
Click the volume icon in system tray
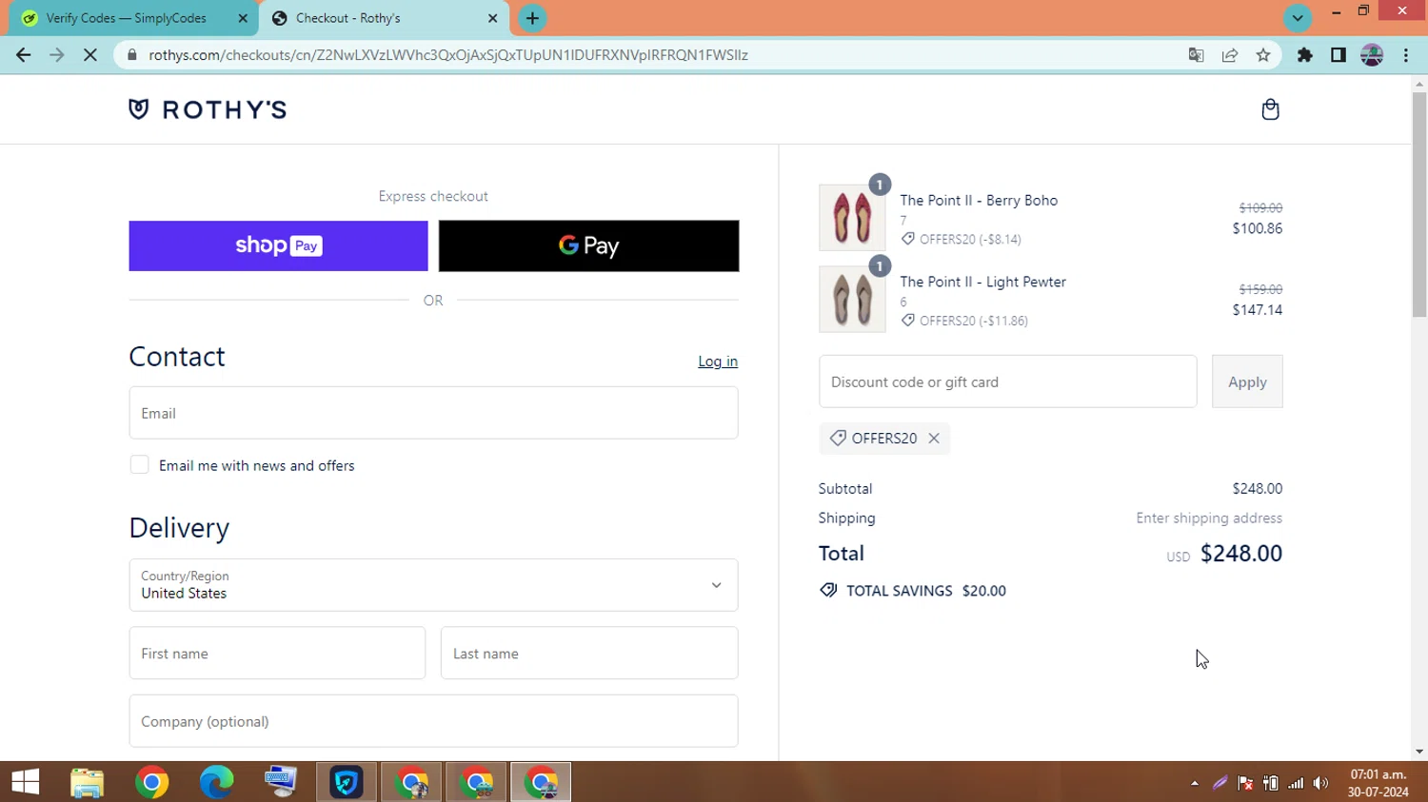[1320, 783]
